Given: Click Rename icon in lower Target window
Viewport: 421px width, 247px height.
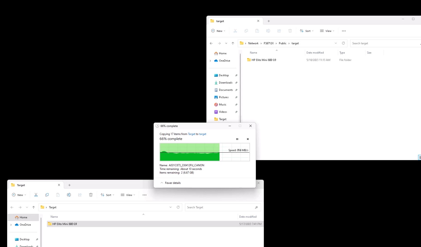Looking at the screenshot, I should [69, 195].
